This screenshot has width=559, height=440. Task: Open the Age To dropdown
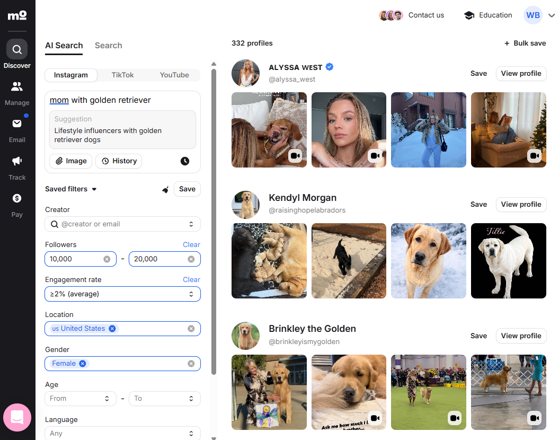[165, 399]
